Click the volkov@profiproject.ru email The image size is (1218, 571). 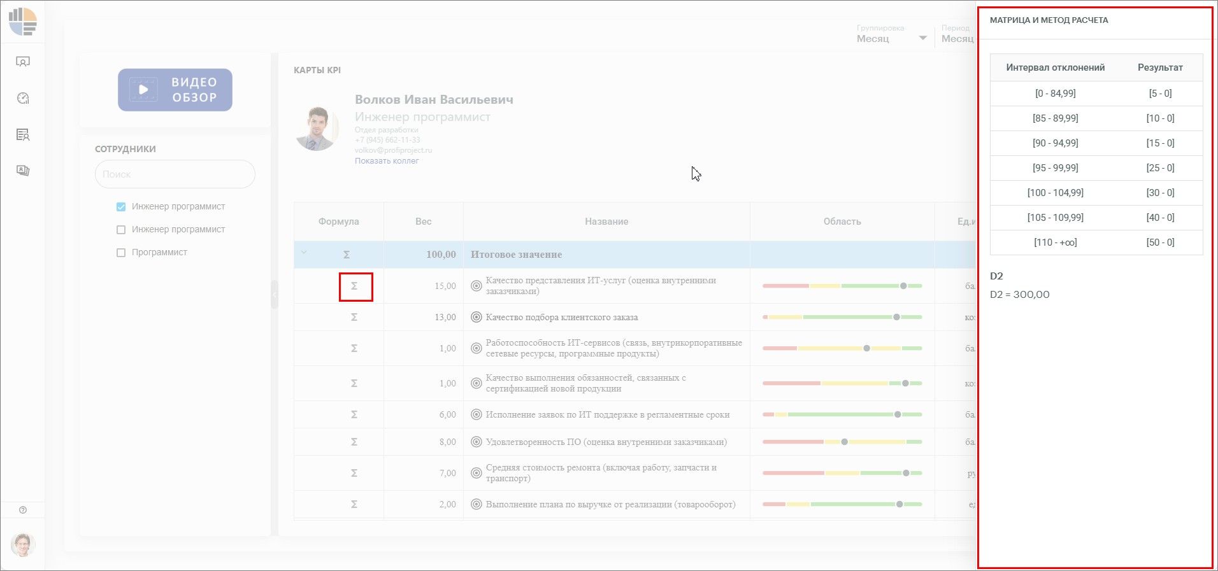click(393, 150)
